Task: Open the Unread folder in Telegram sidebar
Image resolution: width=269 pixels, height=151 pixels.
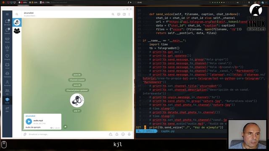Action: tap(7, 31)
